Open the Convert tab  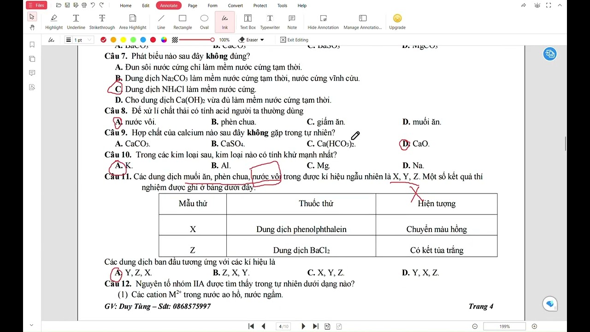click(x=235, y=6)
